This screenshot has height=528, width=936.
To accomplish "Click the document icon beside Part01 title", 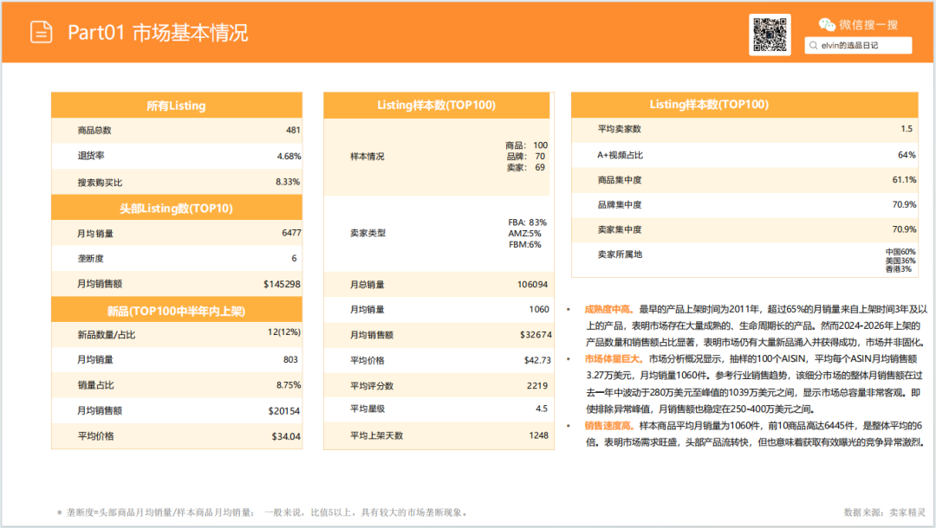I will coord(42,32).
